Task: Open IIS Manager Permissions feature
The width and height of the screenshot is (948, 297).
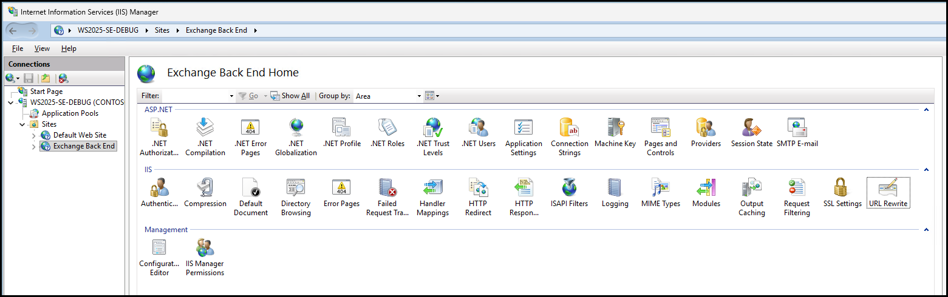Action: [205, 257]
